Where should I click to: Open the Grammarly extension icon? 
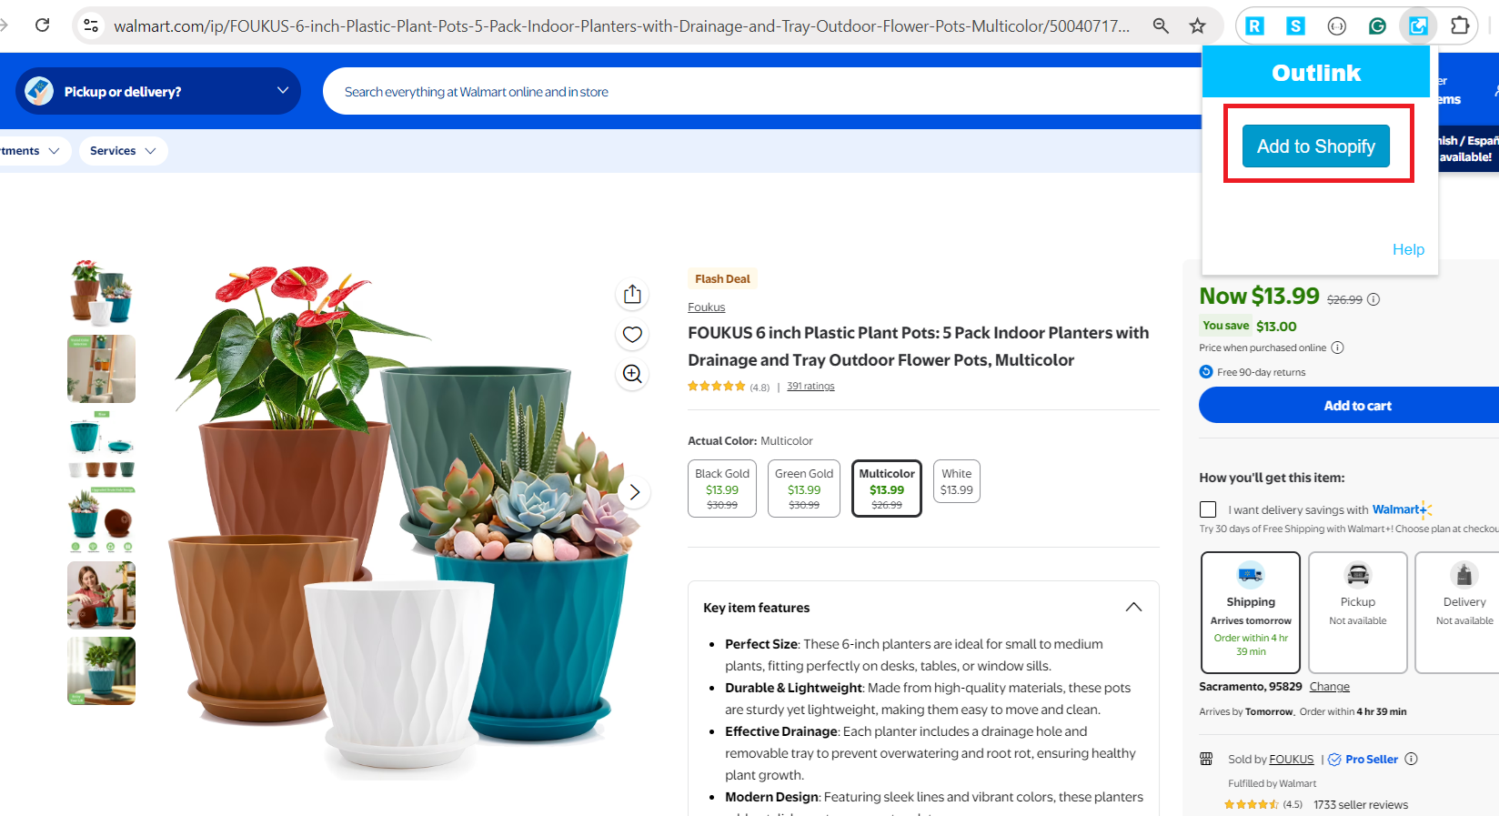1377,25
